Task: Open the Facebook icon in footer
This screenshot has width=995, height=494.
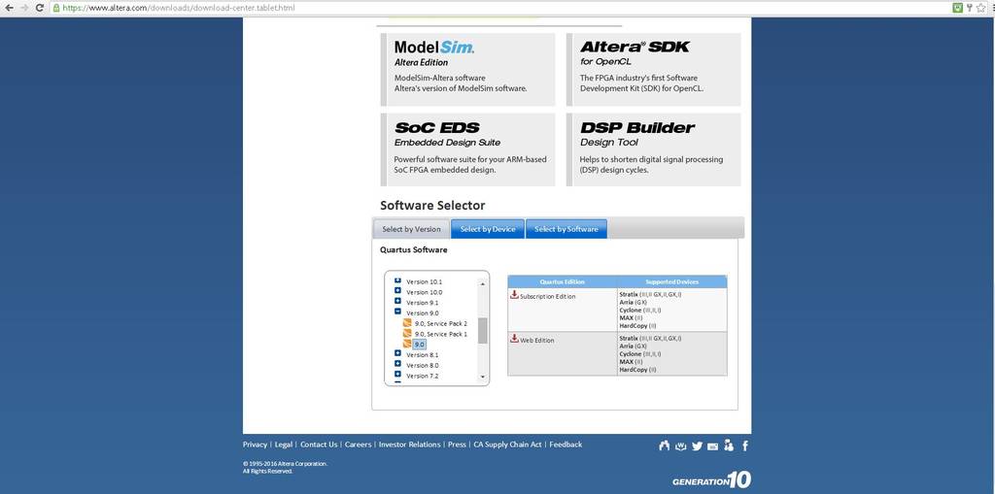Action: pos(745,445)
